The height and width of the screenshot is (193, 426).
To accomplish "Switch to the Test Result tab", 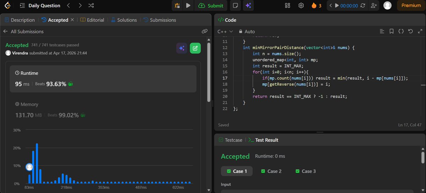I will [x=263, y=140].
